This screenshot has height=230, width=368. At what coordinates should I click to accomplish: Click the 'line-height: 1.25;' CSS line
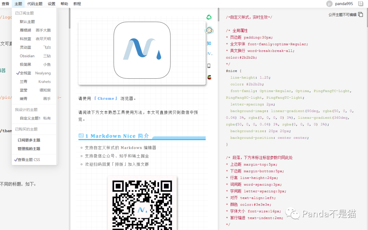coord(250,77)
